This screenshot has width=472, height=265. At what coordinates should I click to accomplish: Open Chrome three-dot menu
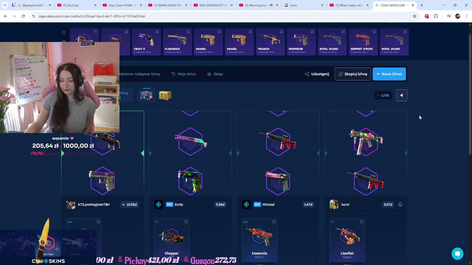[466, 16]
